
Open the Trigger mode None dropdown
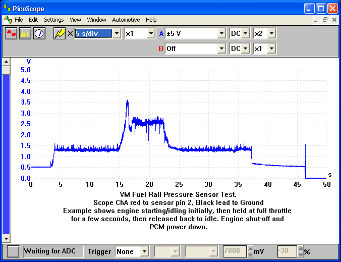pos(144,251)
